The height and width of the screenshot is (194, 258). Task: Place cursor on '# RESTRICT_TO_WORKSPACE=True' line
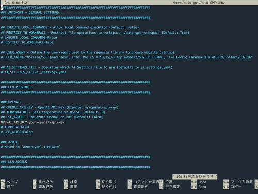point(27,42)
